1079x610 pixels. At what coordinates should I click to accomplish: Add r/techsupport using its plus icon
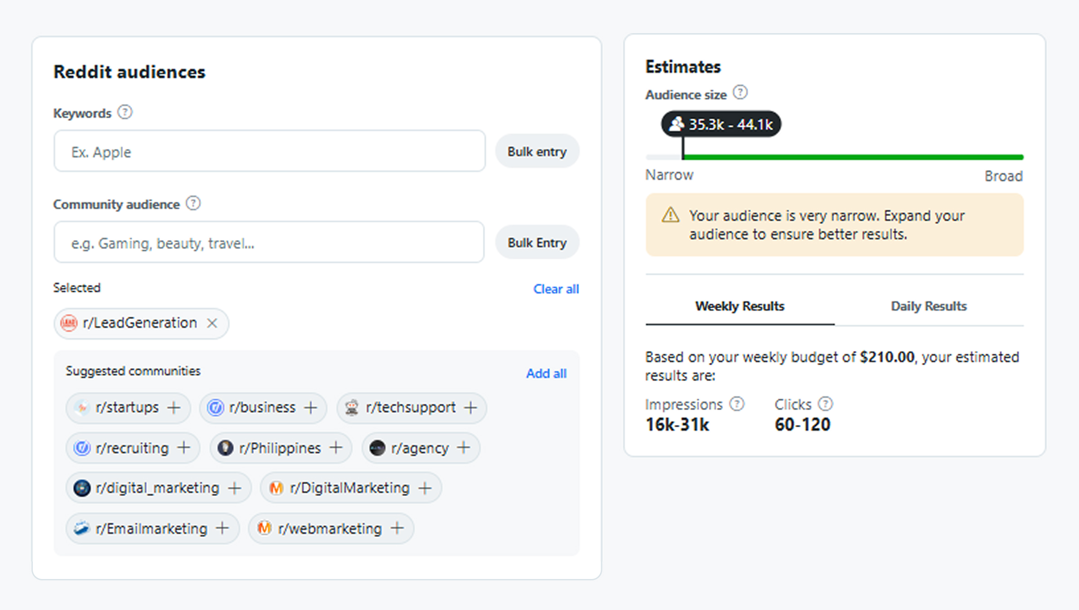coord(471,407)
